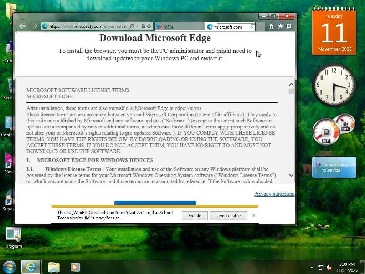The height and width of the screenshot is (274, 365).
Task: Dismiss the add-on notification bar
Action: [254, 215]
